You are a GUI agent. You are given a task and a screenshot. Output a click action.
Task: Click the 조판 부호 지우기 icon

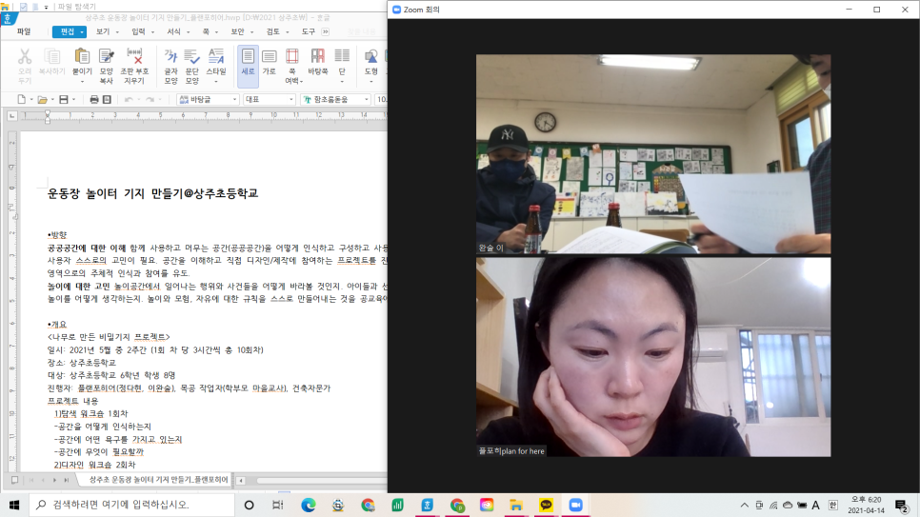click(134, 57)
